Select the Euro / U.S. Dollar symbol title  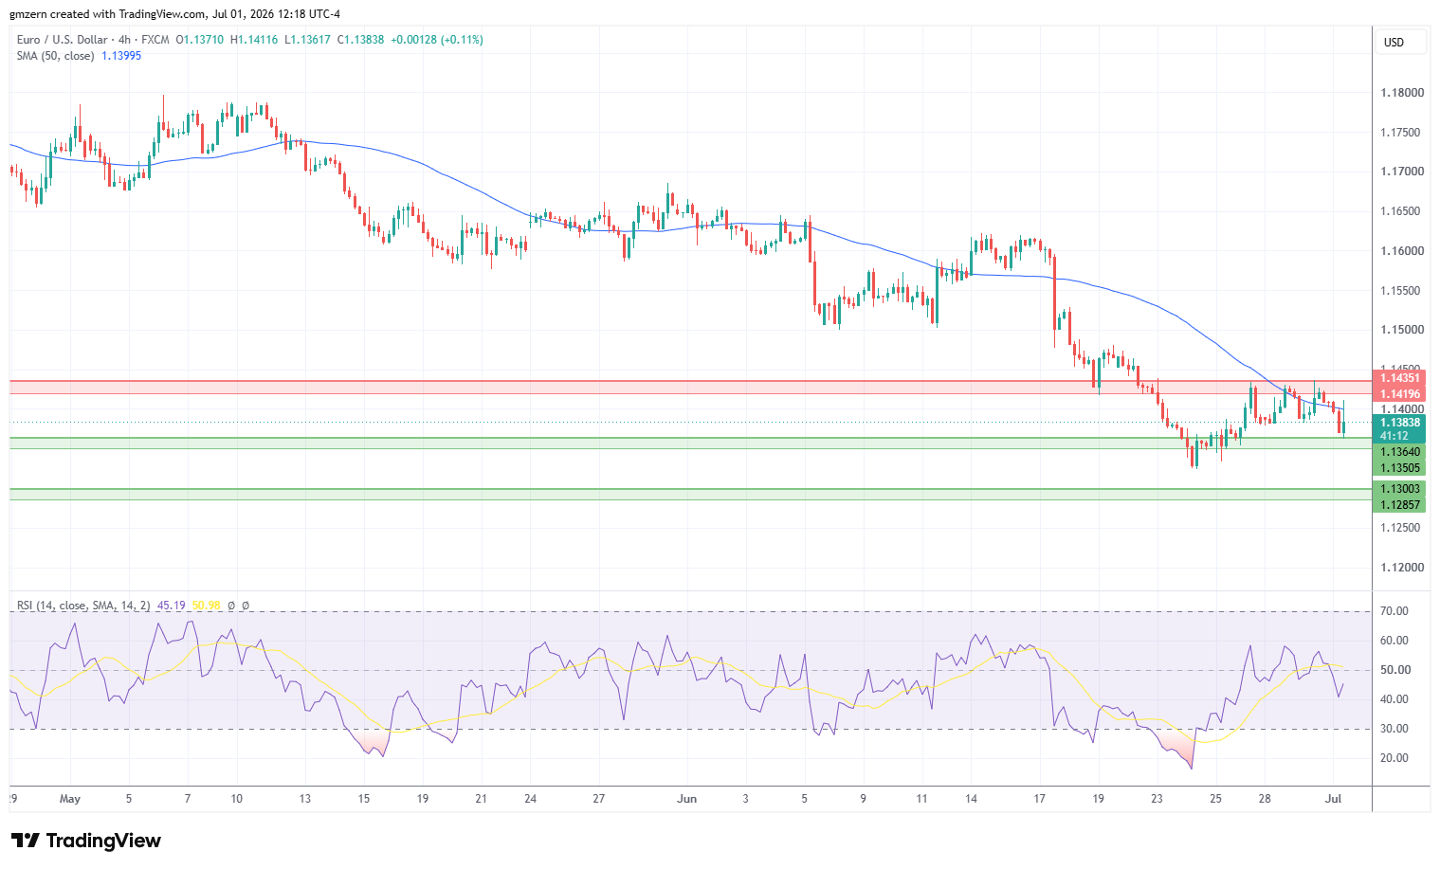point(62,40)
